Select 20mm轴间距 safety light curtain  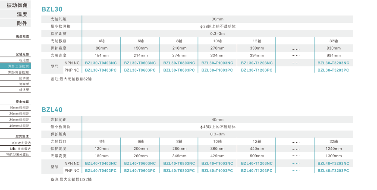click(19, 113)
